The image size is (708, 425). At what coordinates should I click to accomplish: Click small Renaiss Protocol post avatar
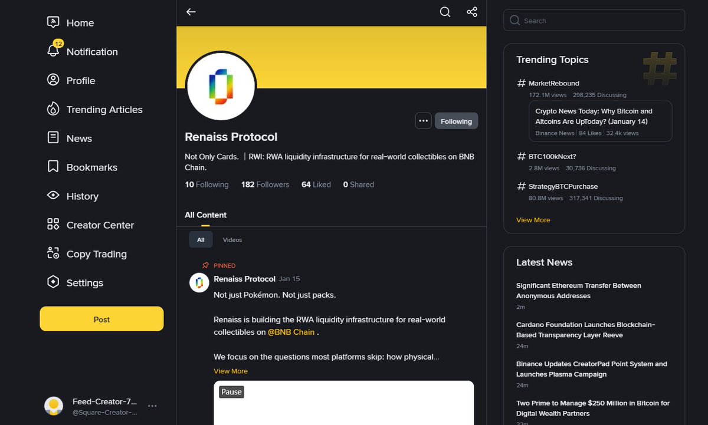pos(199,283)
